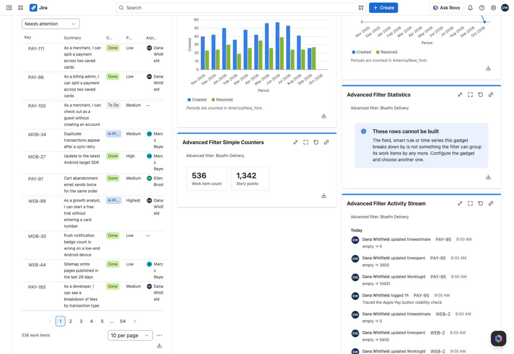Jump to page 54 of work items

point(123,321)
